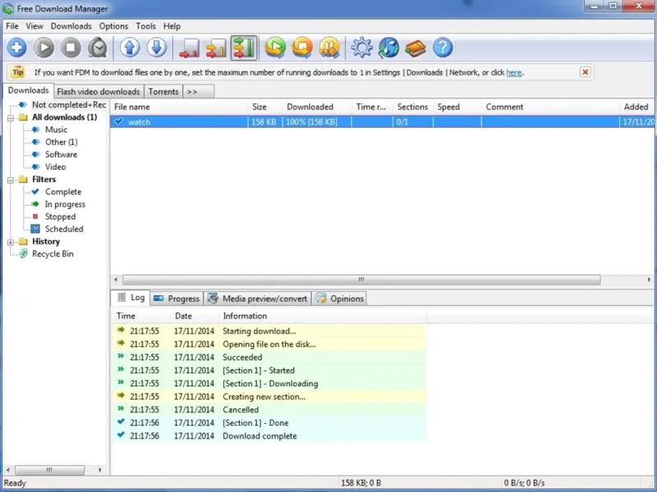Switch to light traffic mode icon

(x=190, y=48)
